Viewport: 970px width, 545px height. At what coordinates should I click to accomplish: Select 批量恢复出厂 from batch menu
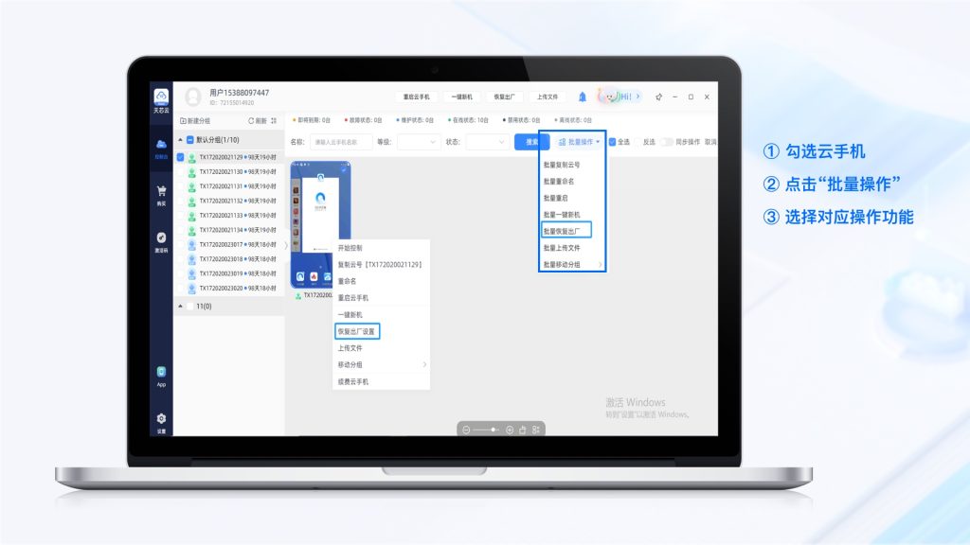[x=566, y=230]
